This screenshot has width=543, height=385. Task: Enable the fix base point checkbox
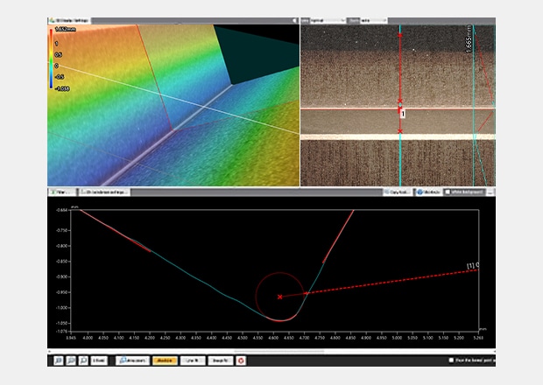(x=450, y=360)
